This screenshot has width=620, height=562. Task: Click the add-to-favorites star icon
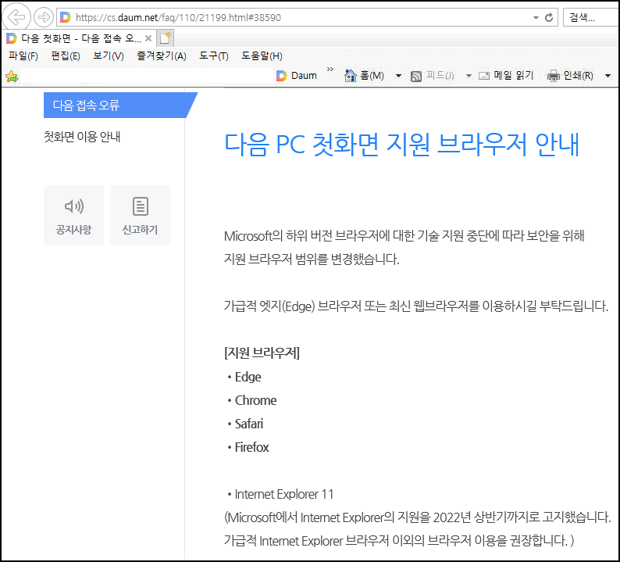coord(12,76)
